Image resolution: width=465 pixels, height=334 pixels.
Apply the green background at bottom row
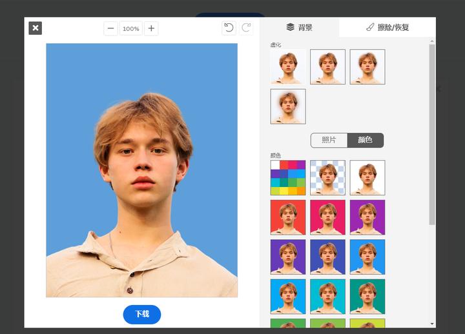288,323
